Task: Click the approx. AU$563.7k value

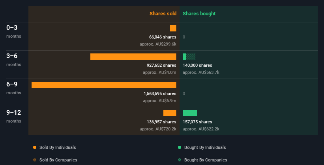Action: 201,72
